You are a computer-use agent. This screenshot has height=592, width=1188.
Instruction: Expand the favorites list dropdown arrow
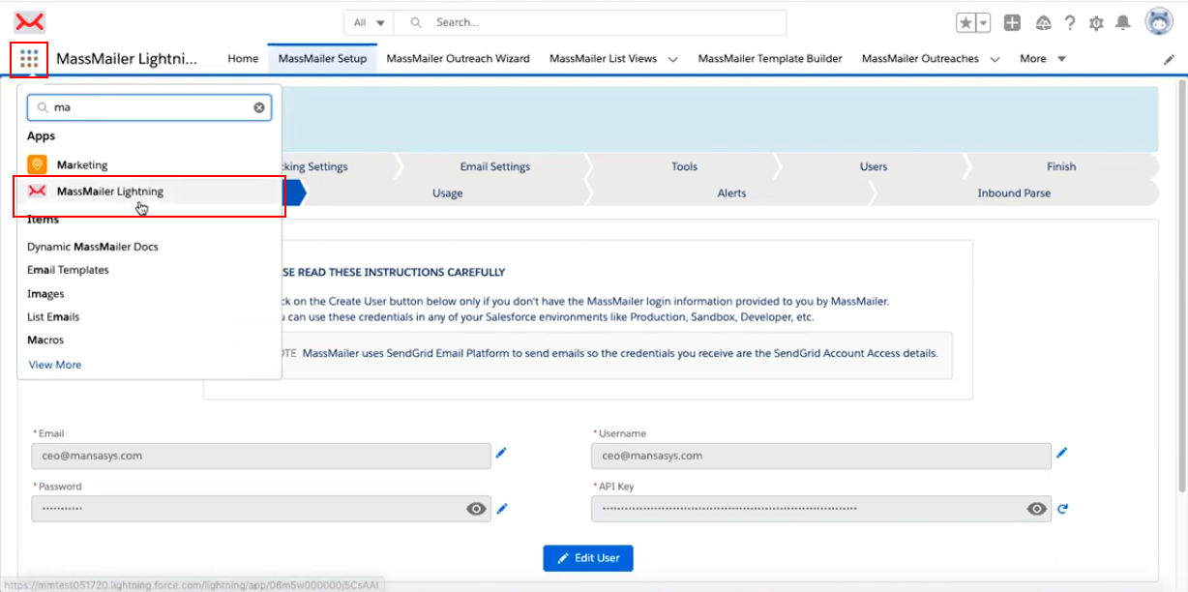[984, 22]
